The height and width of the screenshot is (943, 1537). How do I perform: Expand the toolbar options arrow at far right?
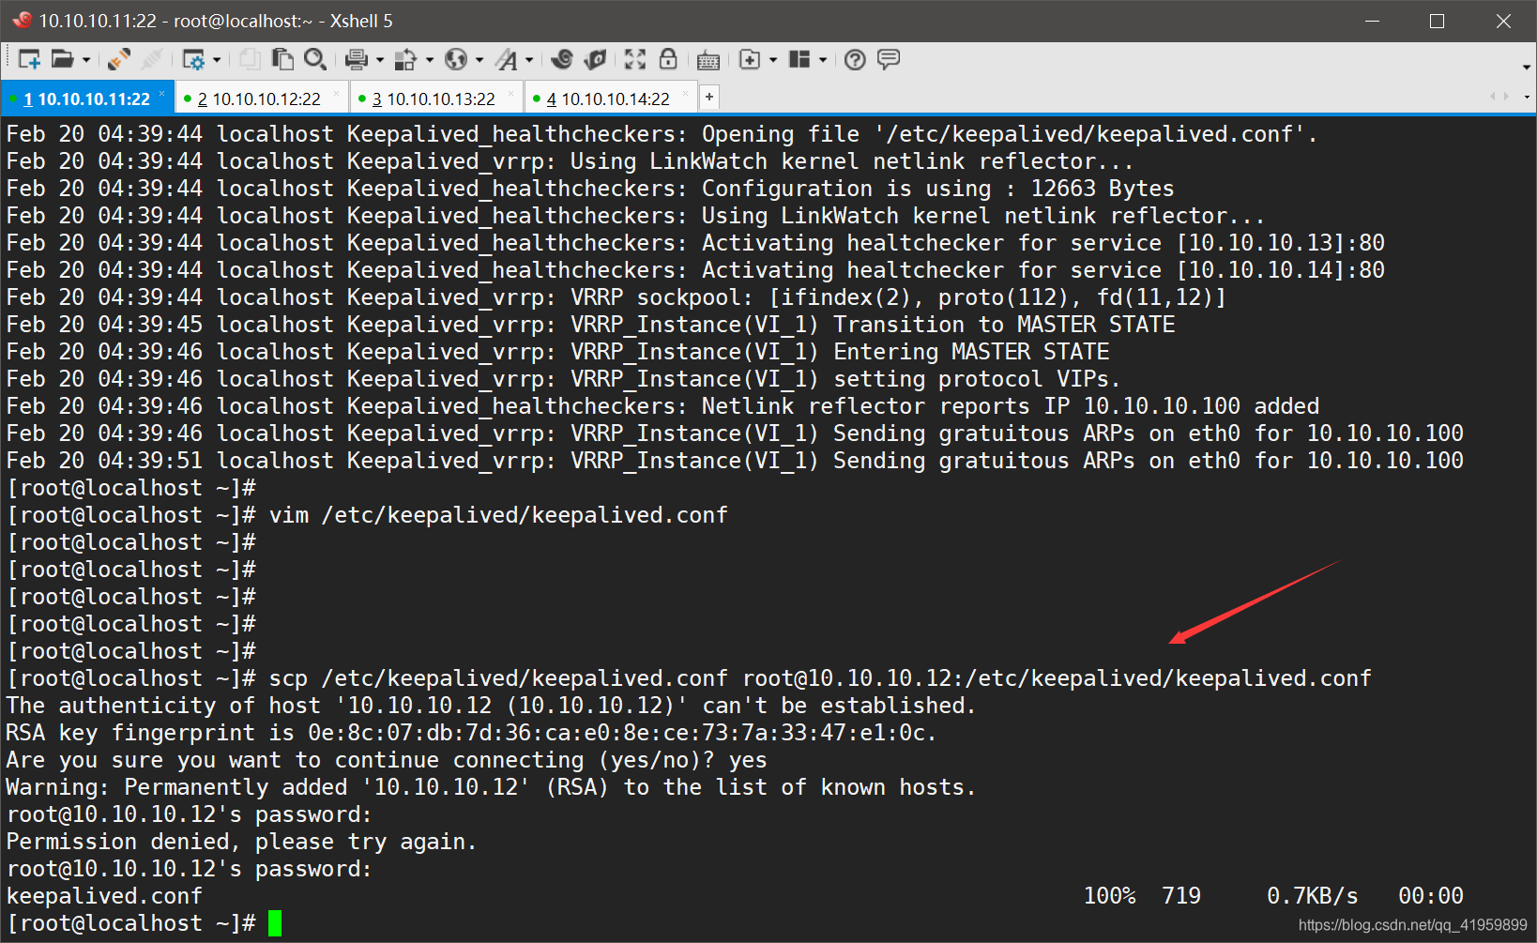click(1527, 68)
